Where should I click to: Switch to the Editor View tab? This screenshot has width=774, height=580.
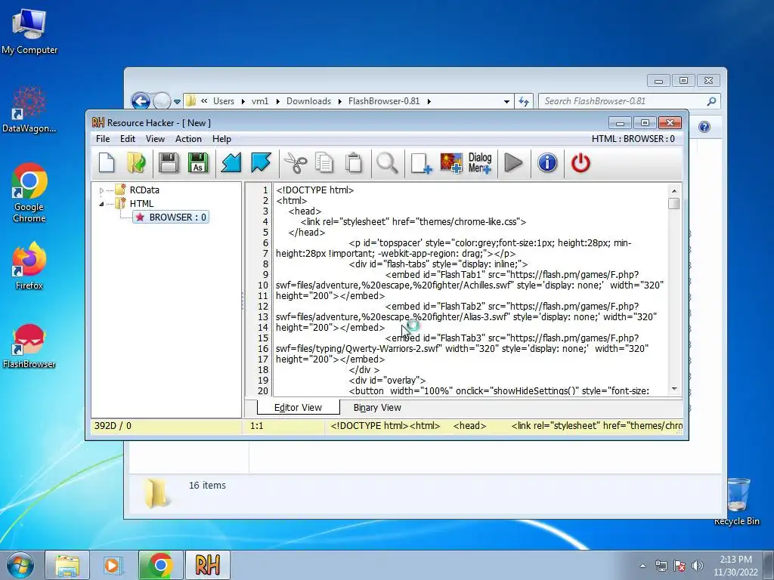point(298,407)
